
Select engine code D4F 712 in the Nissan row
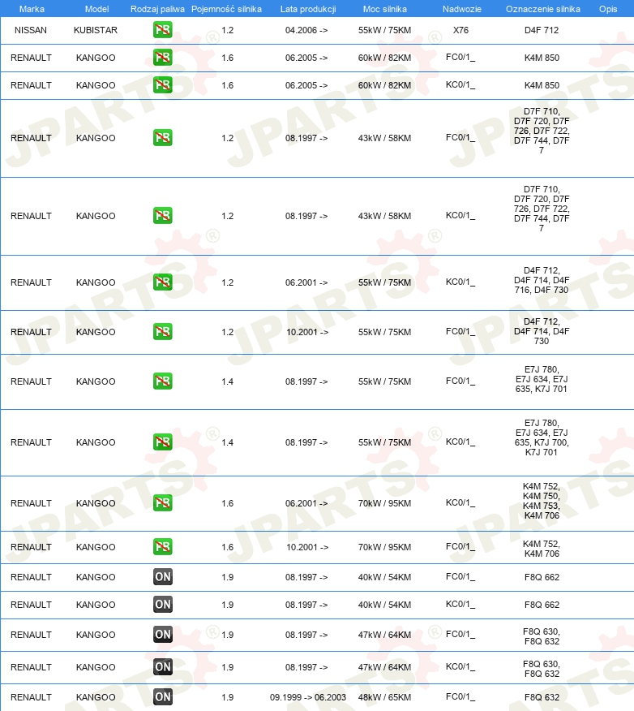click(x=542, y=30)
